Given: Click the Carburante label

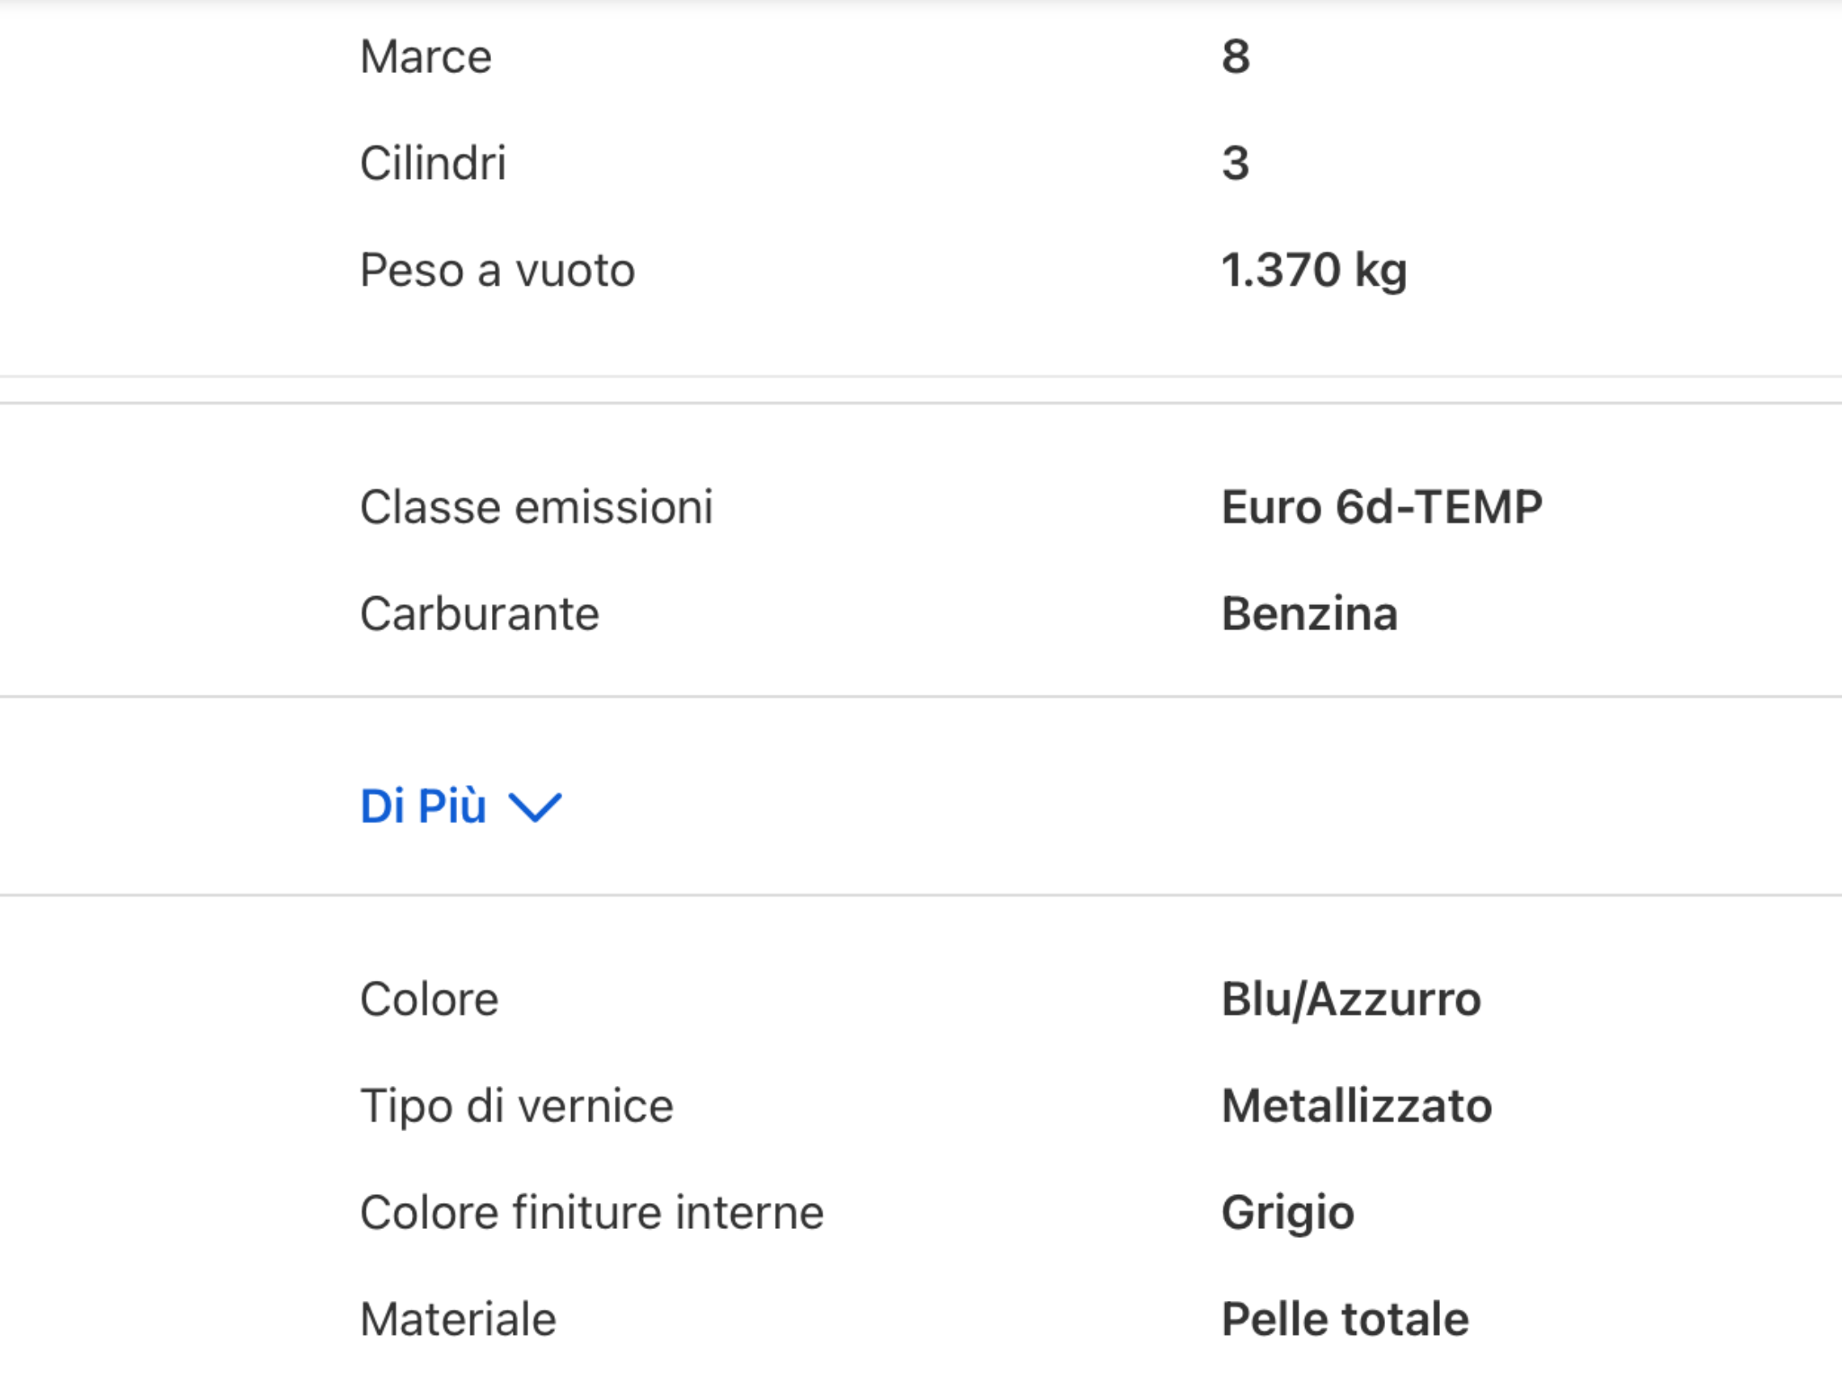Looking at the screenshot, I should coord(479,613).
